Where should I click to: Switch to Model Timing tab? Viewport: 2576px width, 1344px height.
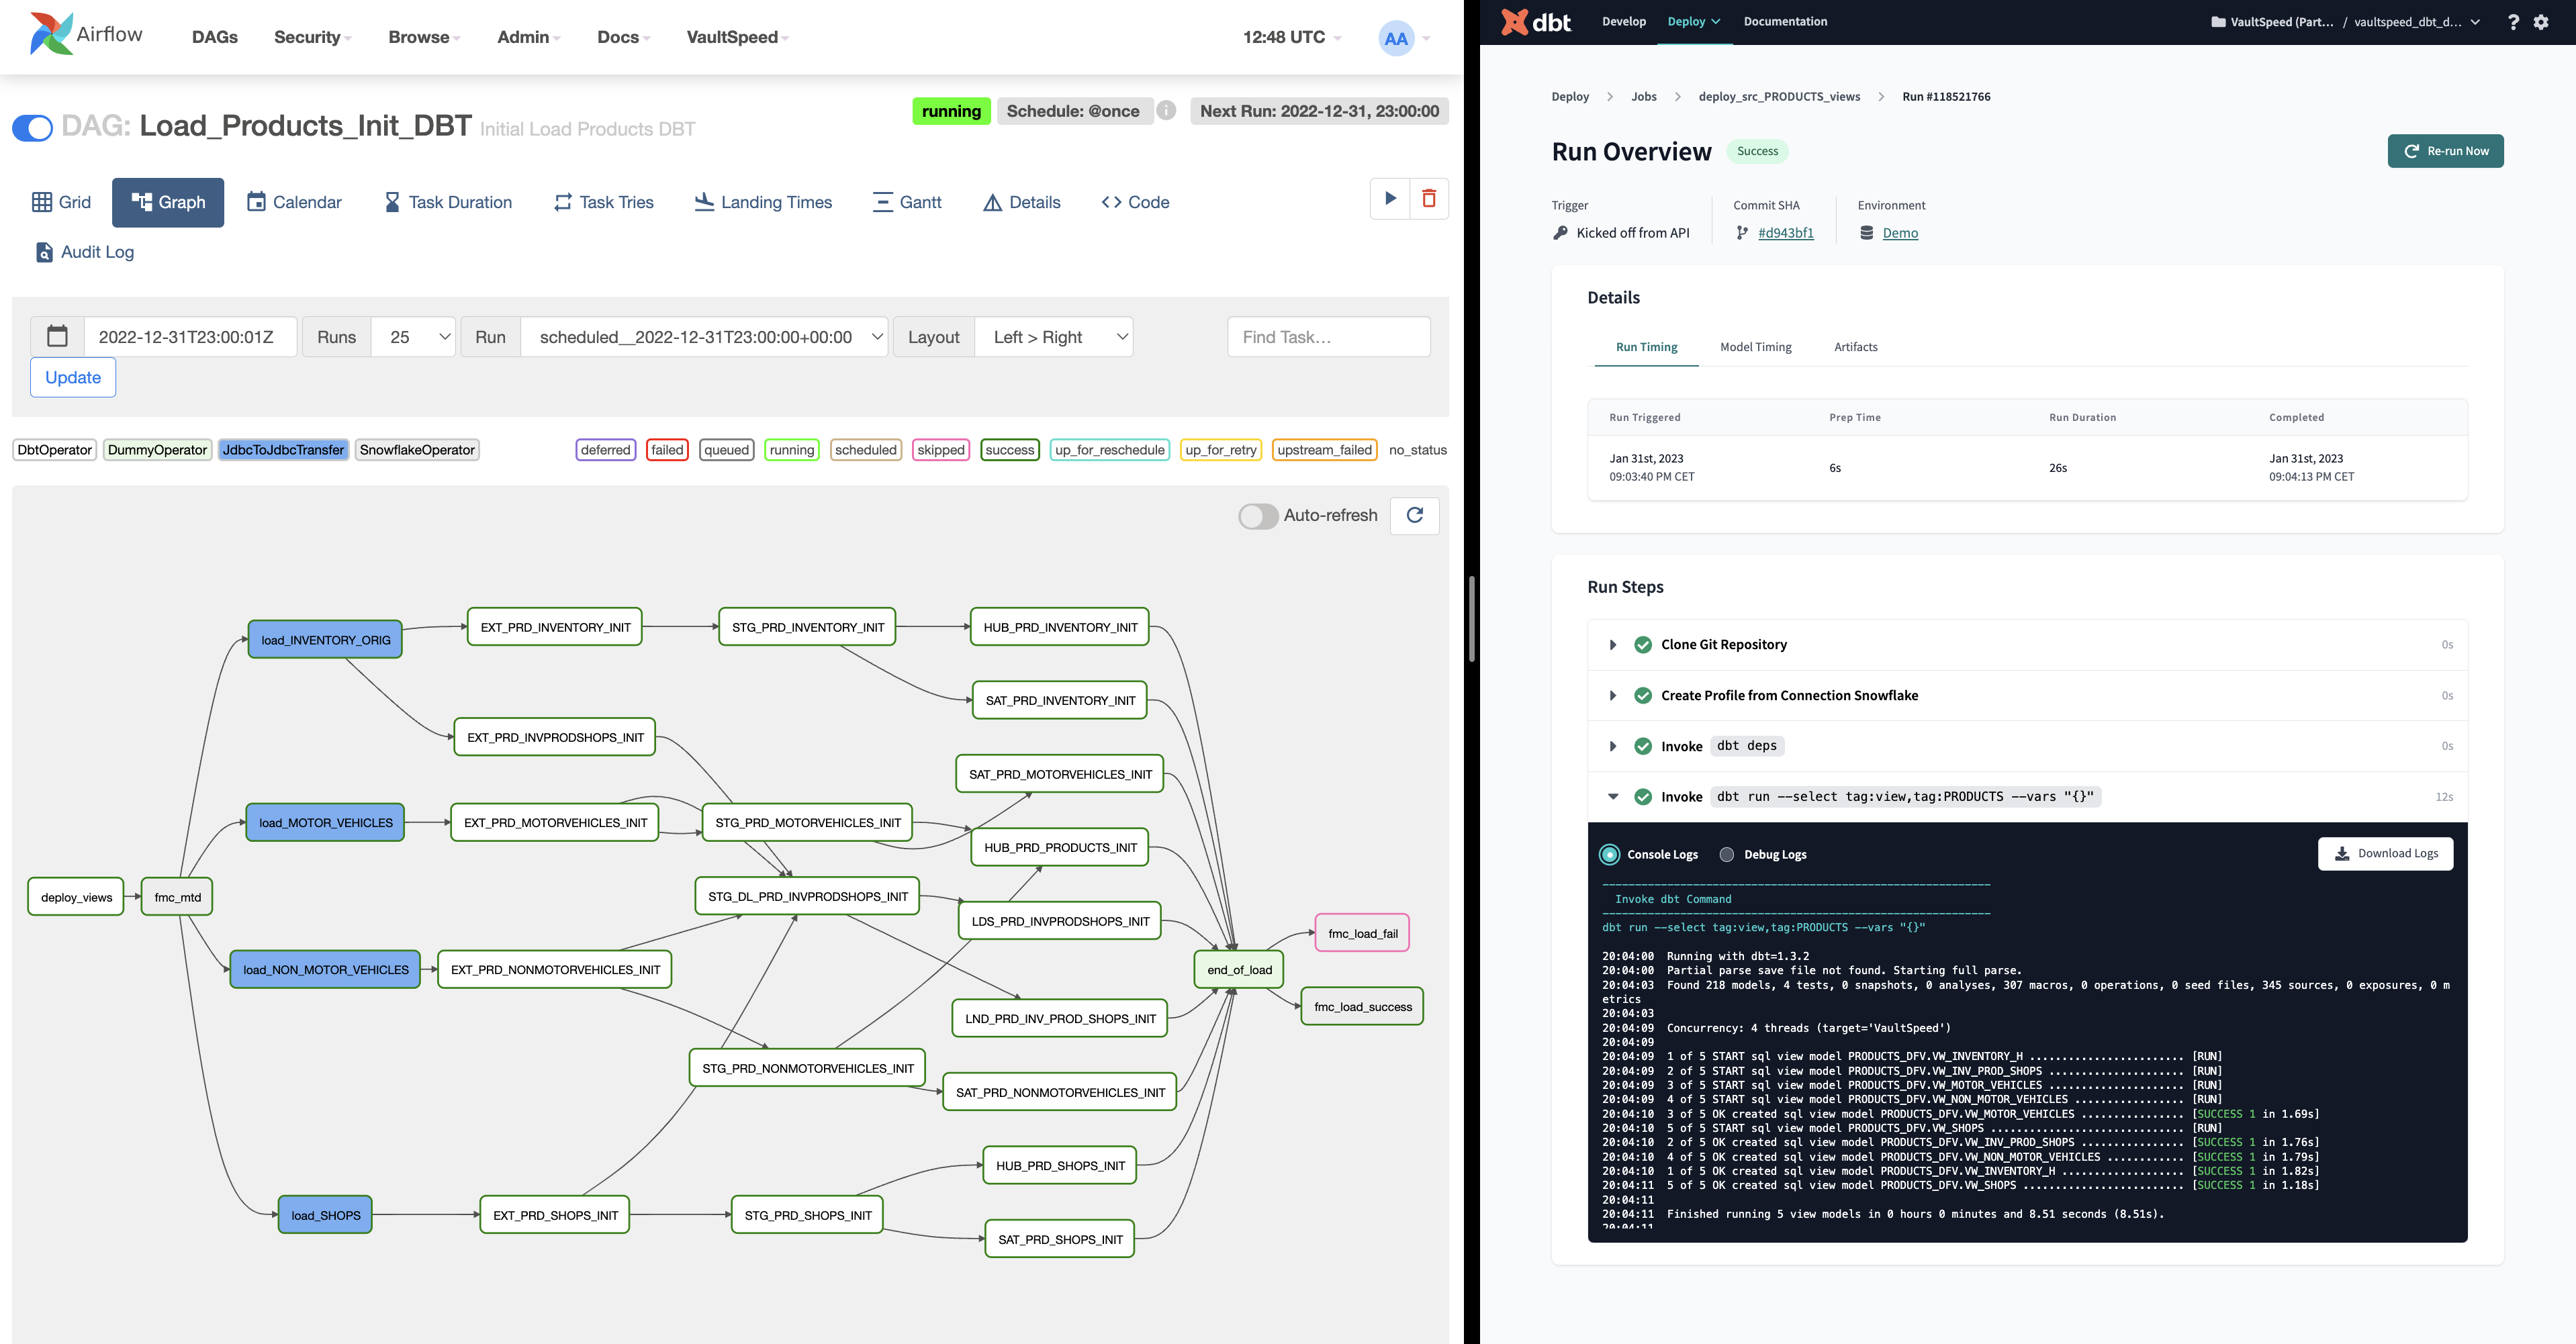1755,347
